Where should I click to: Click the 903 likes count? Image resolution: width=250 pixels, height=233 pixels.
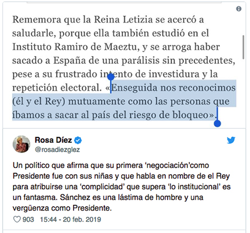tap(28, 220)
